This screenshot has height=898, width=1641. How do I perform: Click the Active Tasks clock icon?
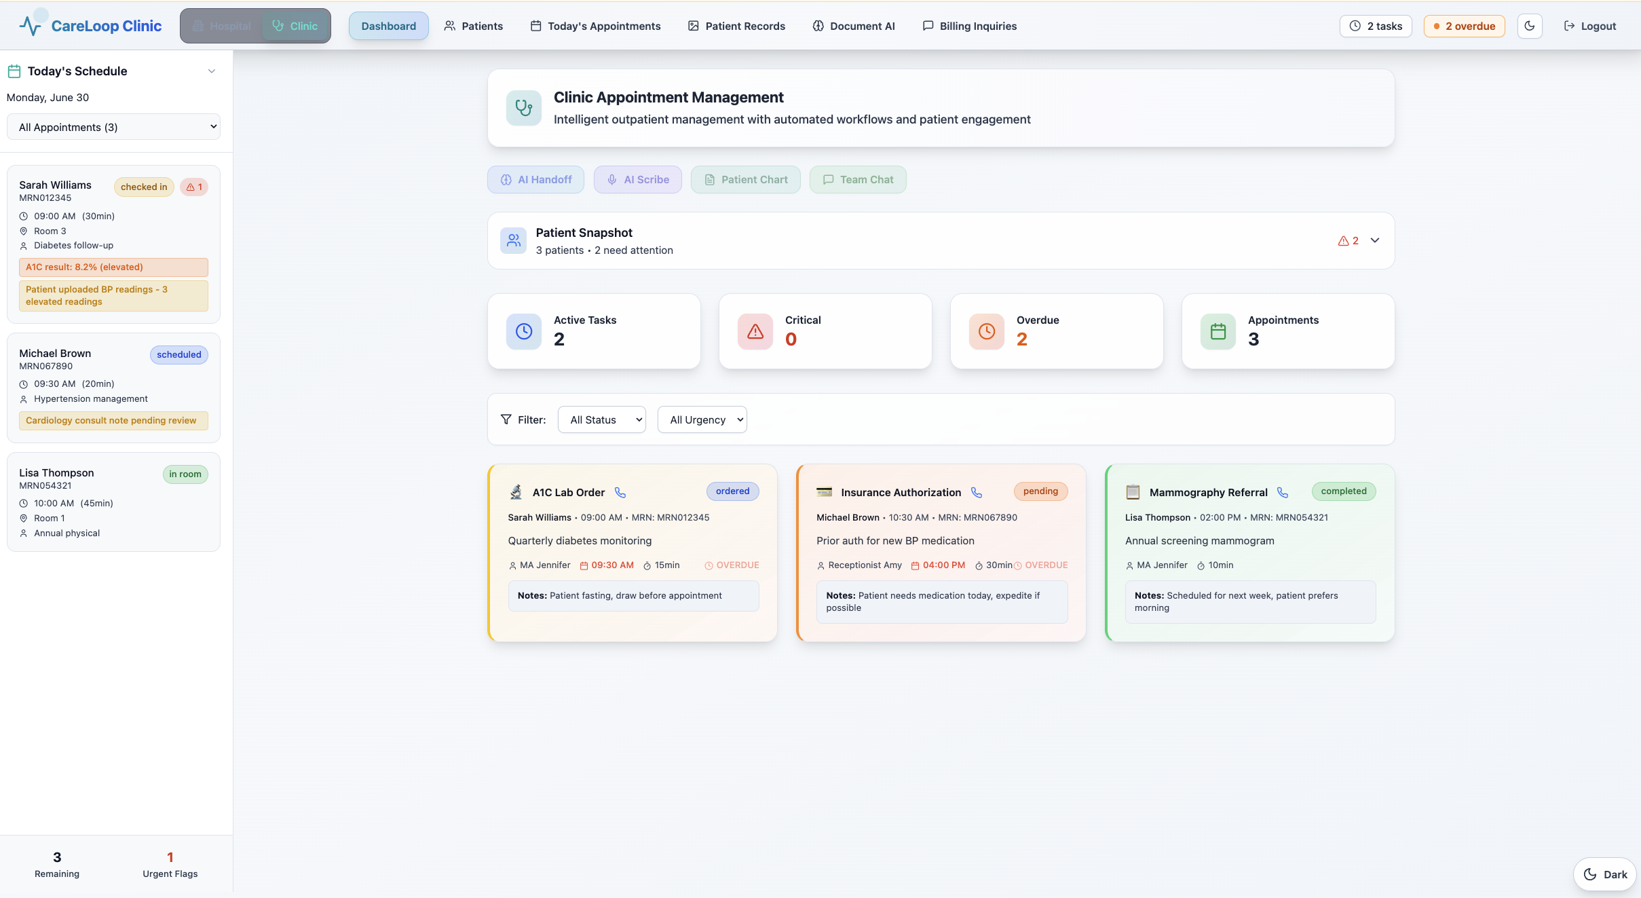click(x=523, y=331)
